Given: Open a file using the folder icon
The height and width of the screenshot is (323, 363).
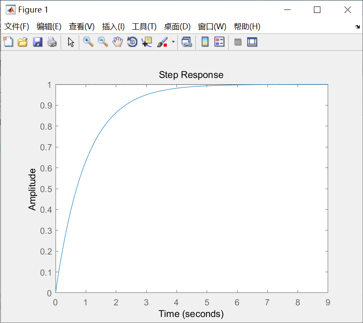Looking at the screenshot, I should click(22, 42).
